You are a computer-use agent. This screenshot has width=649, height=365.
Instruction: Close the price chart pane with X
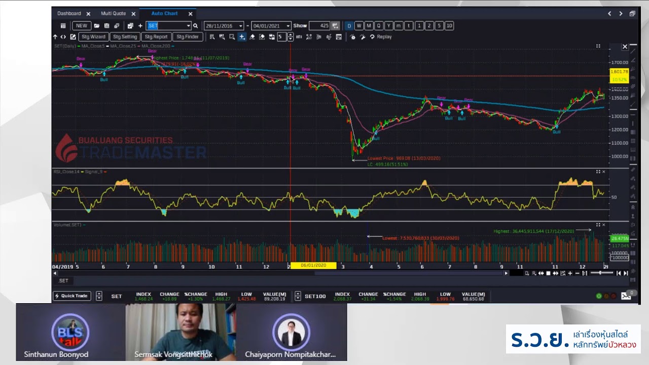click(625, 47)
